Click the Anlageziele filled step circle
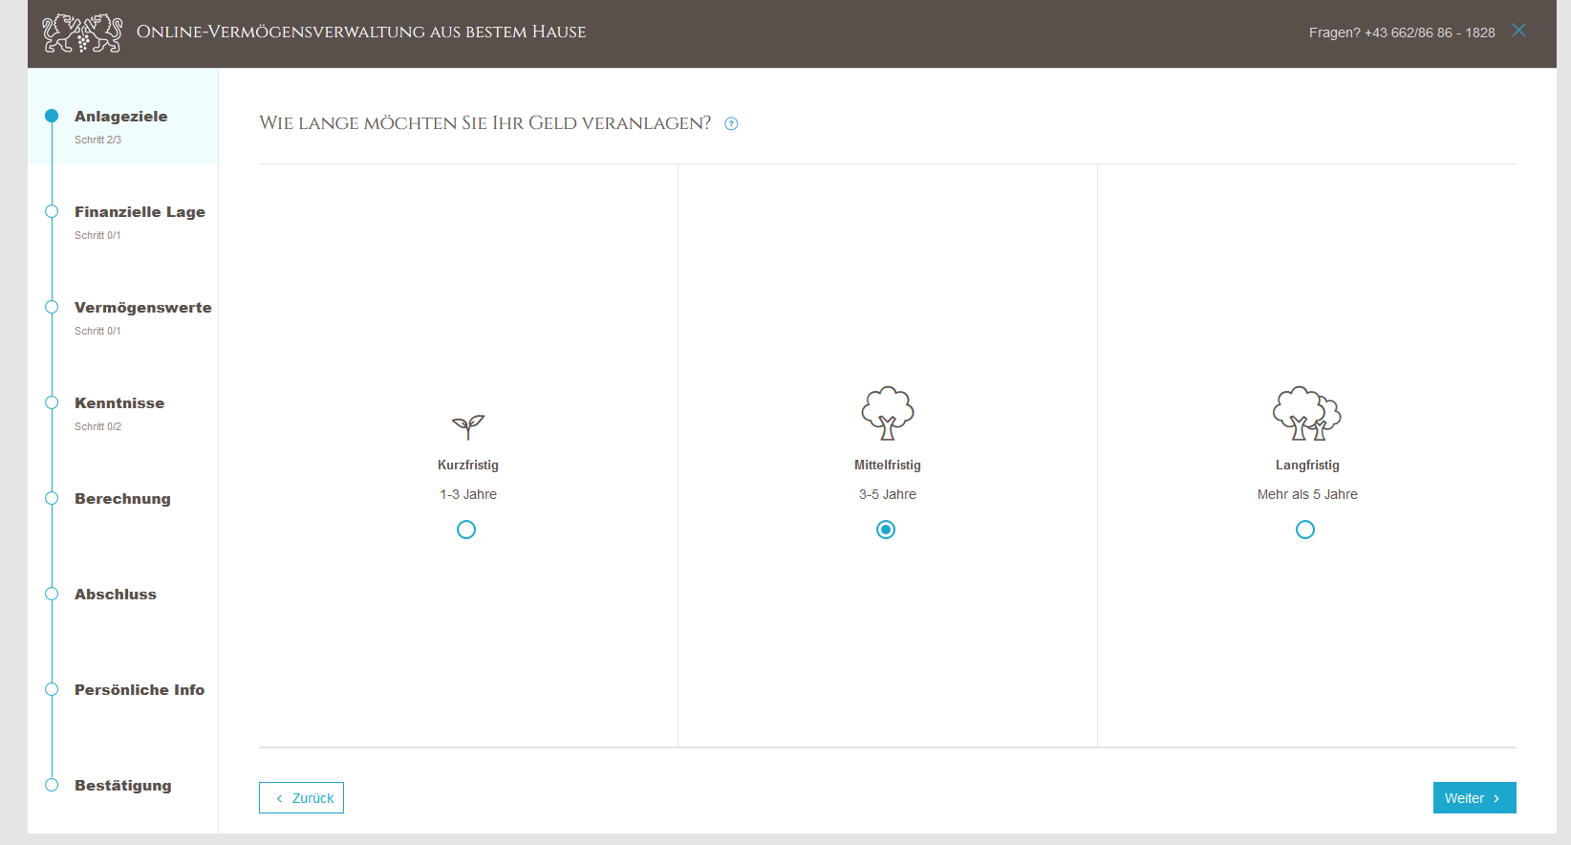The height and width of the screenshot is (845, 1571). (x=52, y=116)
